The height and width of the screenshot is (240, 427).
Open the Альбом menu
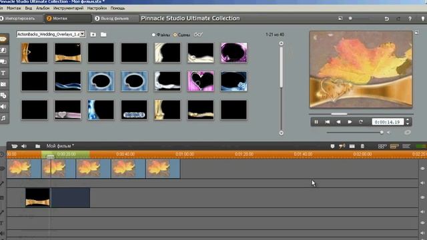tap(43, 8)
